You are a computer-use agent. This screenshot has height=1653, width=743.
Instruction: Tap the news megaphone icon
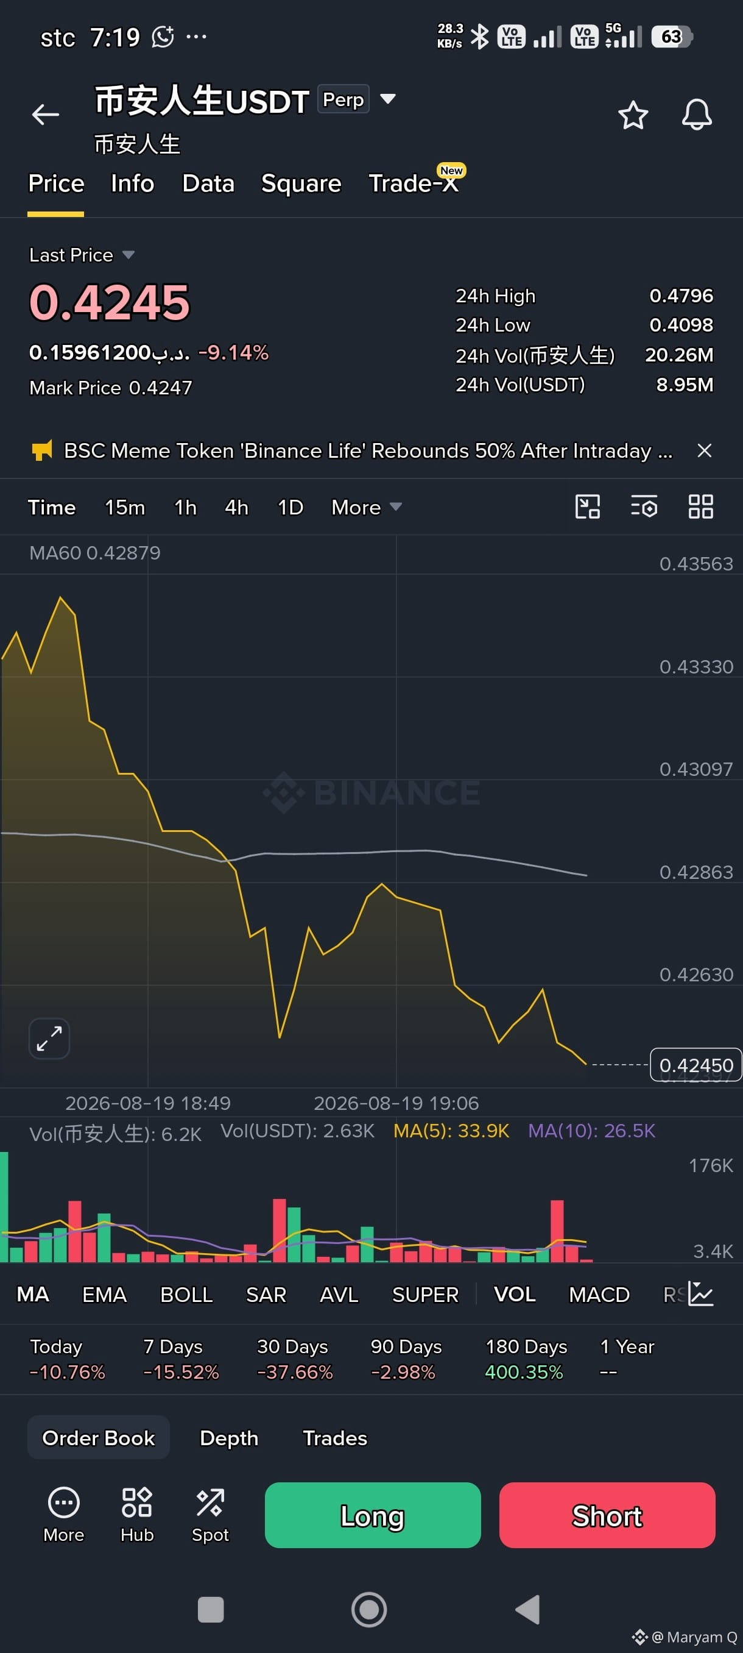(x=42, y=450)
